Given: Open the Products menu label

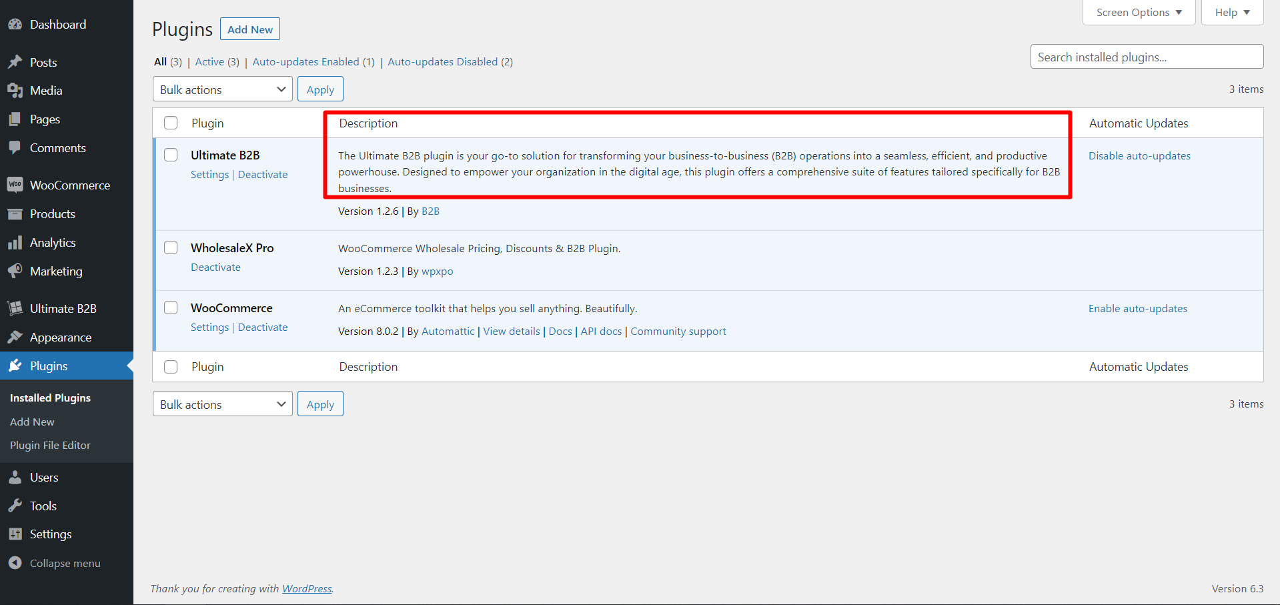Looking at the screenshot, I should pyautogui.click(x=53, y=214).
